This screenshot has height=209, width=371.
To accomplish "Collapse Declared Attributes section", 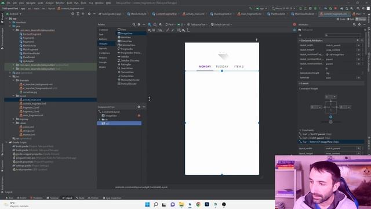I will pos(300,41).
